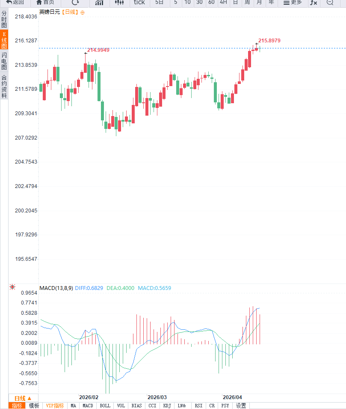This screenshot has height=409, width=346.
Task: Choose the CCI indicator
Action: click(x=152, y=406)
